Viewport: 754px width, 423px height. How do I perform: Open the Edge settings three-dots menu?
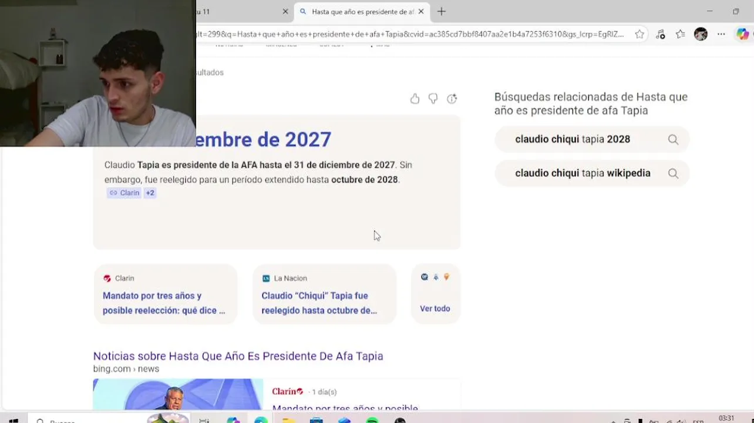pos(721,34)
